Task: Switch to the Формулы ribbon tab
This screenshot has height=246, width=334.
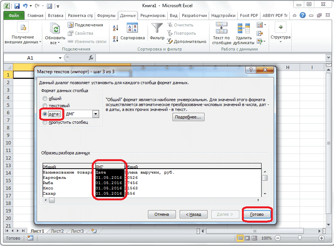Action: pos(106,16)
